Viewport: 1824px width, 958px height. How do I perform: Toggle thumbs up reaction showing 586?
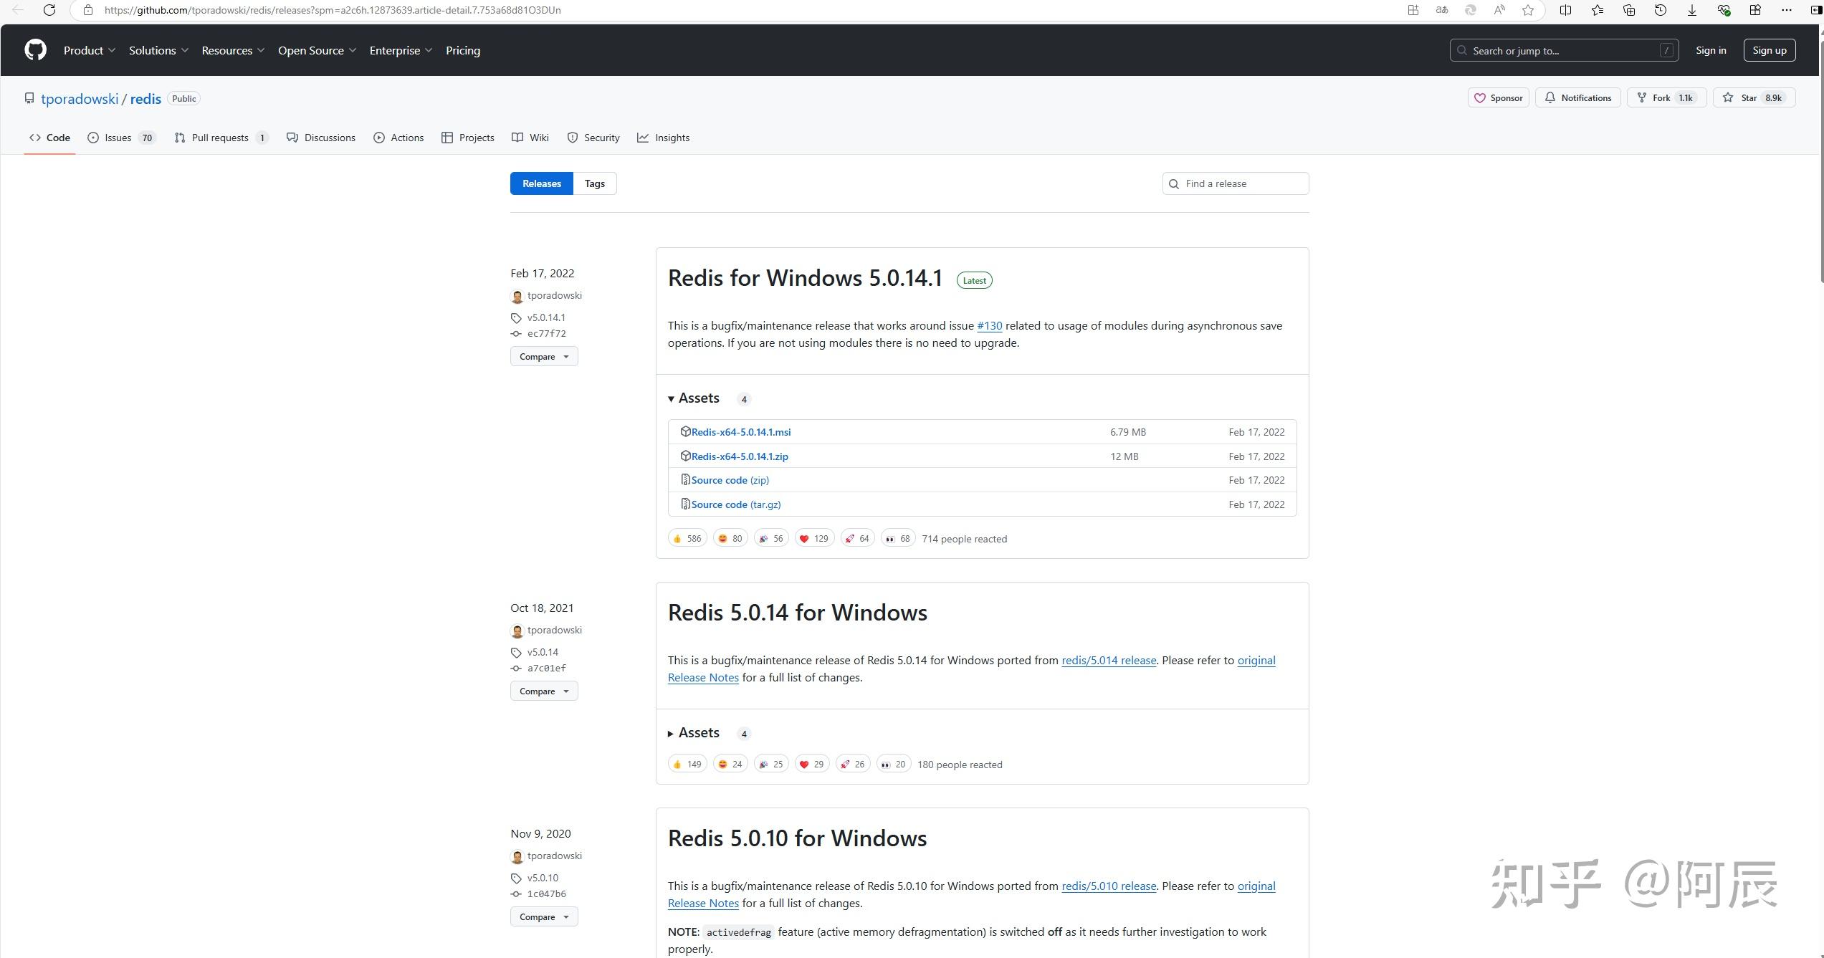click(687, 539)
